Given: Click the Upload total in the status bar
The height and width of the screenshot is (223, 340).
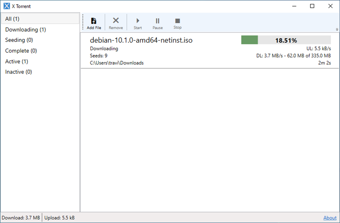Looking at the screenshot, I should (59, 218).
